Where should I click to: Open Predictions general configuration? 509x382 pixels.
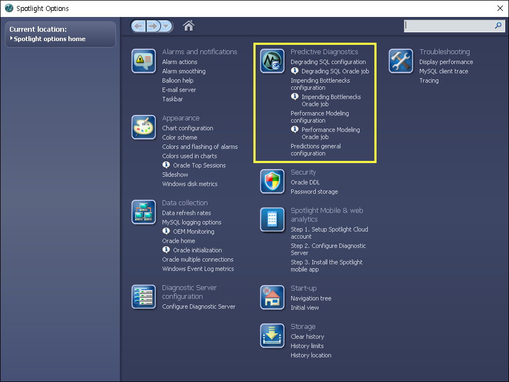[x=316, y=149]
